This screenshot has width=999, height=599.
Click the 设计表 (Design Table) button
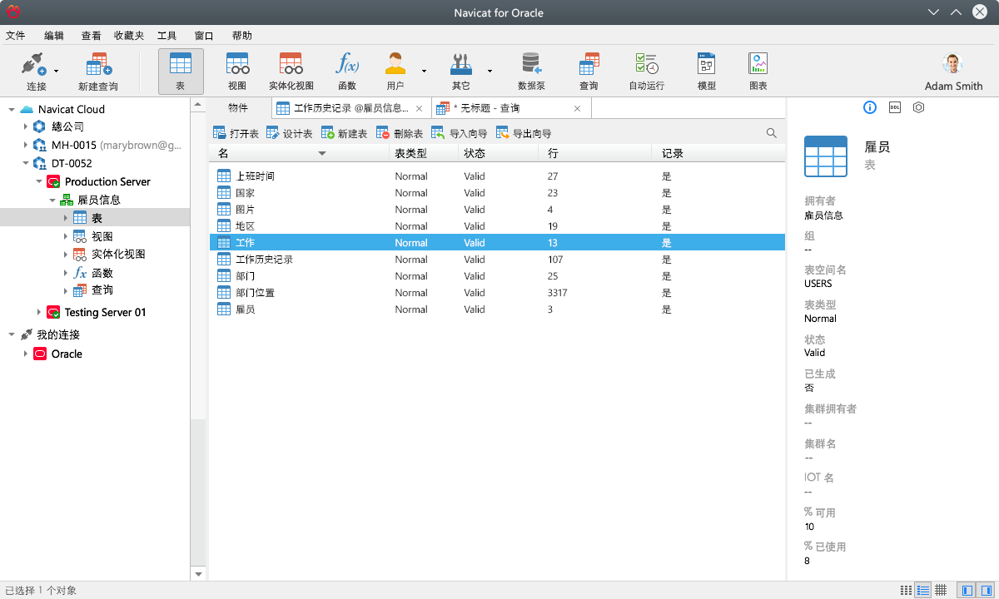tap(290, 133)
